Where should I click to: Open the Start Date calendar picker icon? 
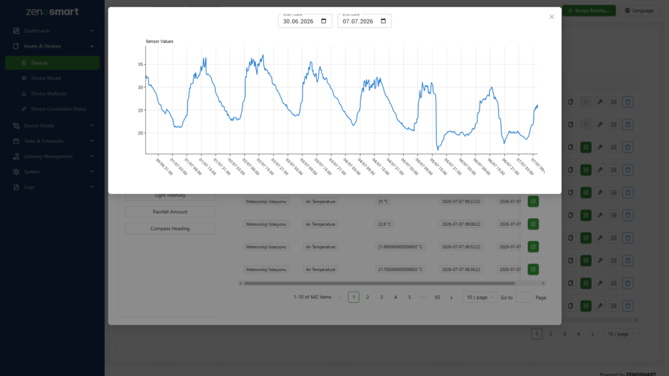point(323,21)
